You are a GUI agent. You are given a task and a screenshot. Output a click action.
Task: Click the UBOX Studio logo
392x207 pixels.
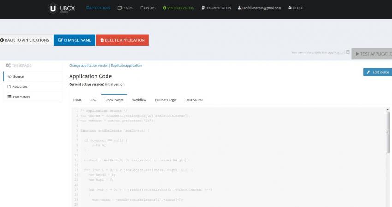(61, 8)
